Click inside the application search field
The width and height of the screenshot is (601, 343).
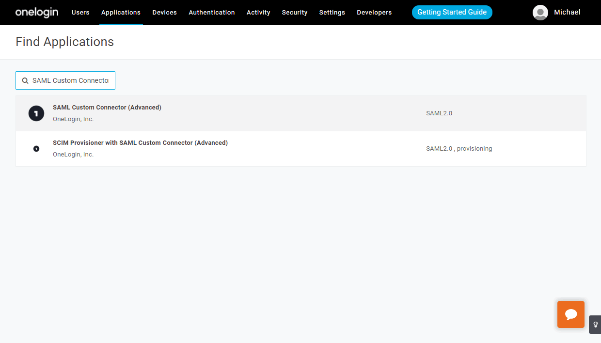click(x=70, y=80)
